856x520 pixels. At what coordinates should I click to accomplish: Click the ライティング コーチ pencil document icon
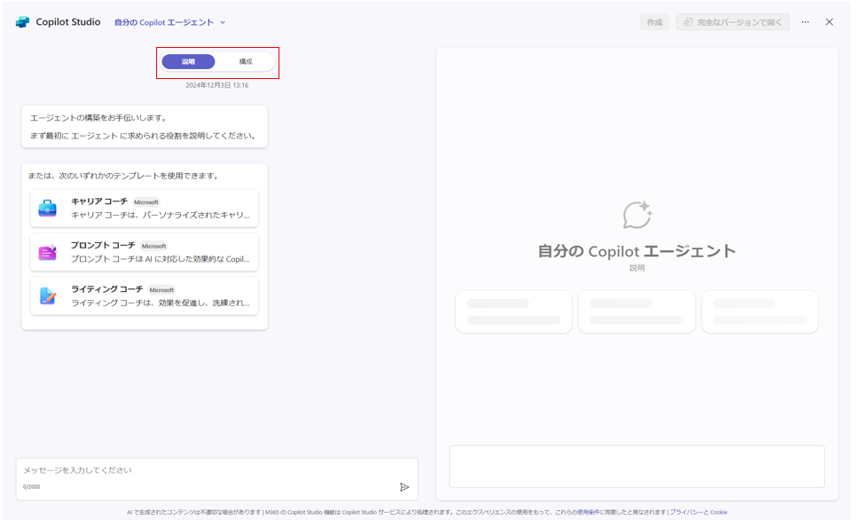(48, 296)
